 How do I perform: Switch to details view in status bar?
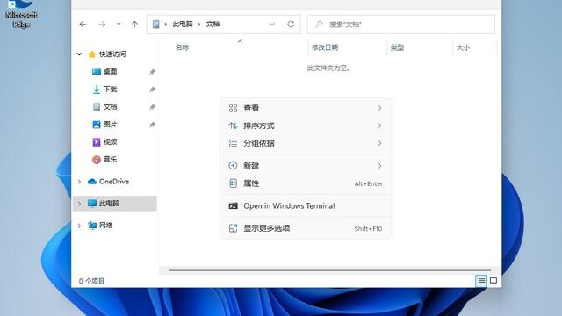click(481, 281)
